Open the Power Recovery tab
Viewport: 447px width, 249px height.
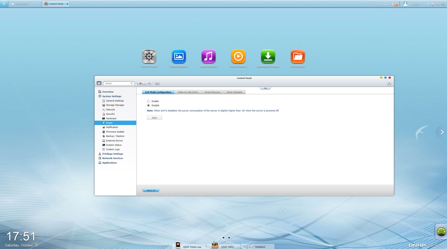[x=212, y=92]
